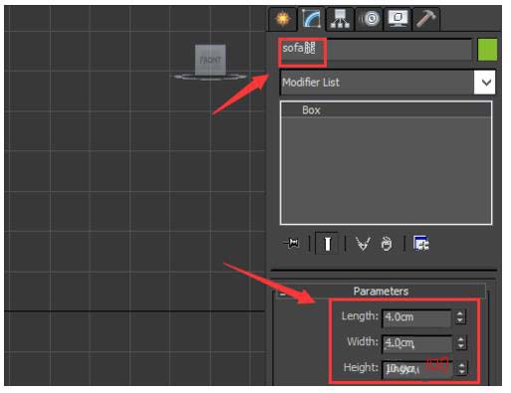The height and width of the screenshot is (393, 511).
Task: Increase Height with spinner up arrow
Action: [x=461, y=365]
